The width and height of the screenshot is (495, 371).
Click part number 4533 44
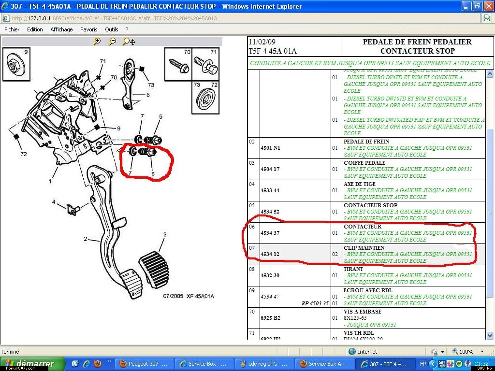click(270, 190)
